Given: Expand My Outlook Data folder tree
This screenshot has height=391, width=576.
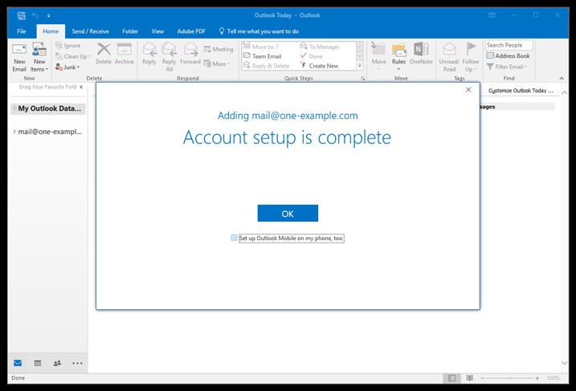Looking at the screenshot, I should click(x=14, y=108).
